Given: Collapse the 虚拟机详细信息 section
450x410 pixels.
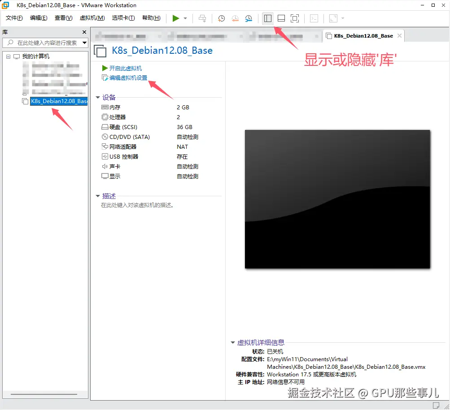Looking at the screenshot, I should click(x=233, y=343).
